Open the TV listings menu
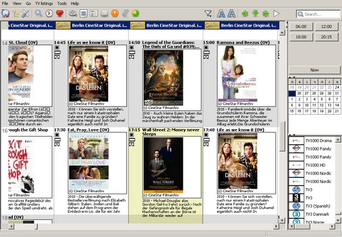This screenshot has width=342, height=237. pyautogui.click(x=44, y=3)
